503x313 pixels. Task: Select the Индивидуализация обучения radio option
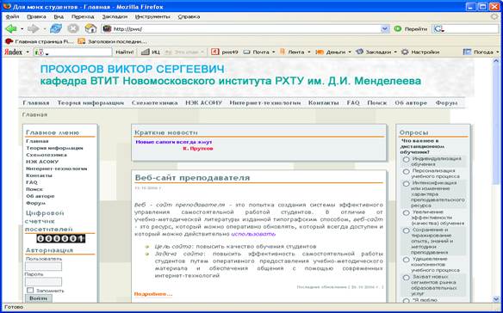click(x=407, y=159)
